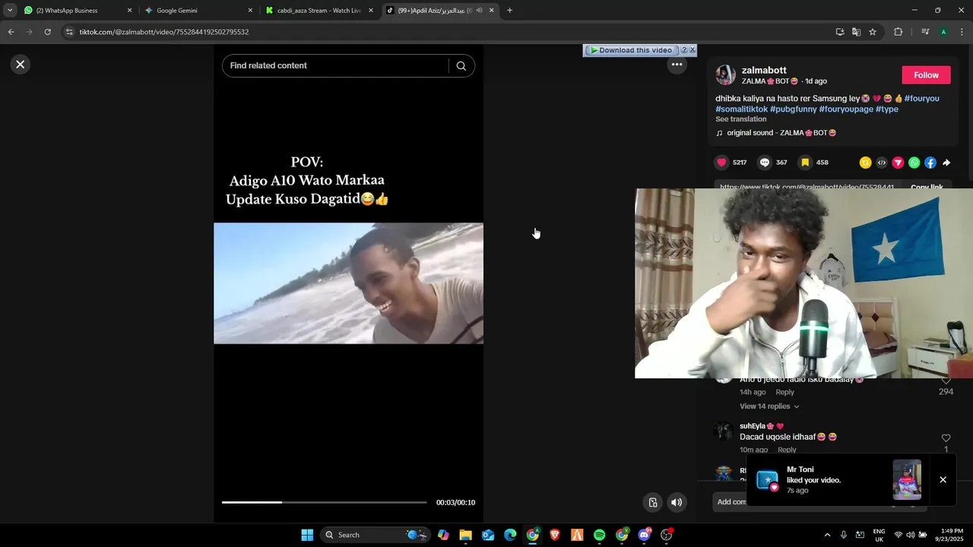
Task: Close the Google Gemini tab
Action: (250, 11)
